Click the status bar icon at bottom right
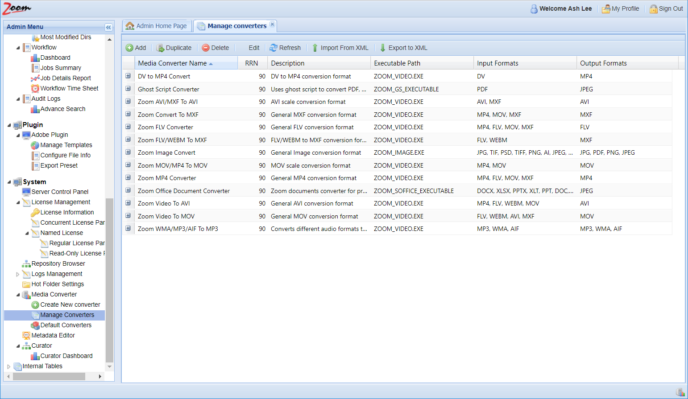Image resolution: width=688 pixels, height=399 pixels. coord(680,392)
